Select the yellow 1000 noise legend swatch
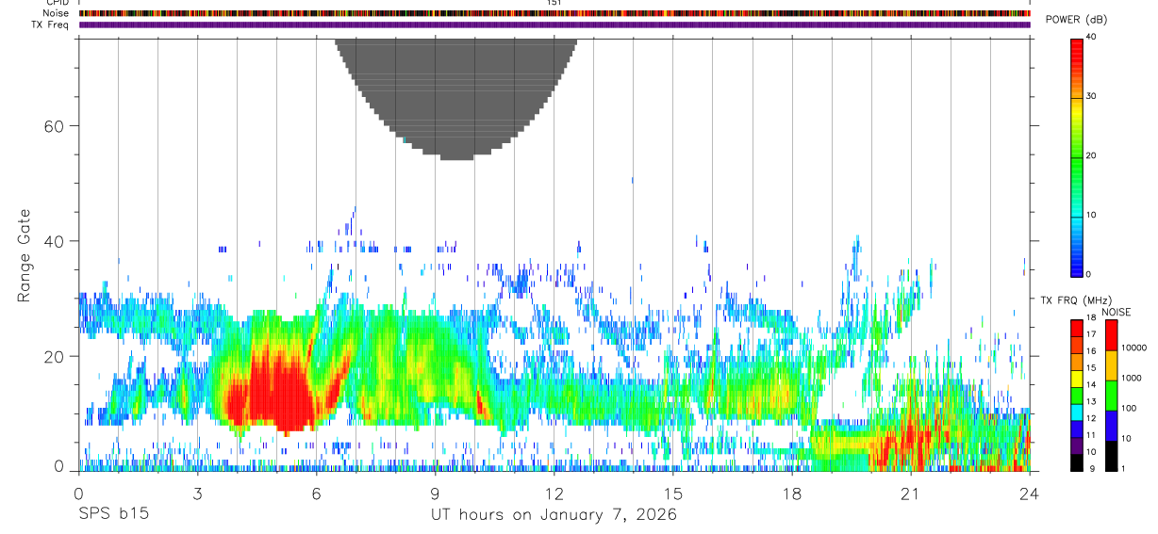The height and width of the screenshot is (534, 1158). (x=1111, y=365)
